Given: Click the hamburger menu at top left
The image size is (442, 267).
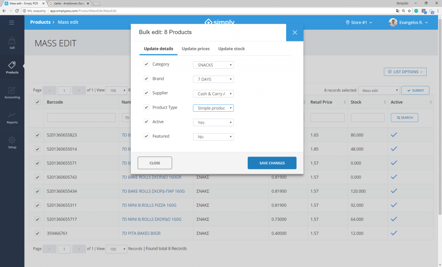Looking at the screenshot, I should click(x=12, y=23).
